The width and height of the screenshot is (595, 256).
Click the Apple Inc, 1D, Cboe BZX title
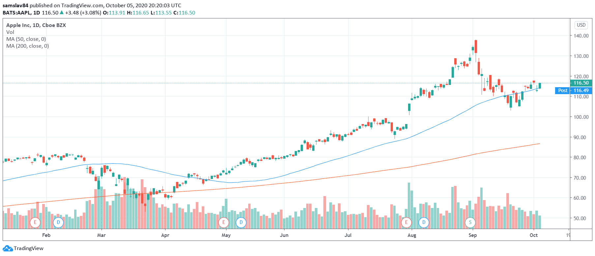pos(36,25)
